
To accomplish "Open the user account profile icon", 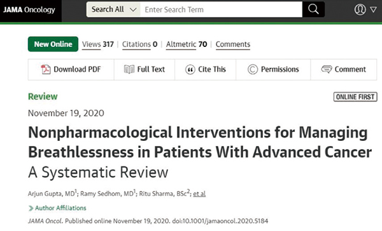I will point(360,10).
